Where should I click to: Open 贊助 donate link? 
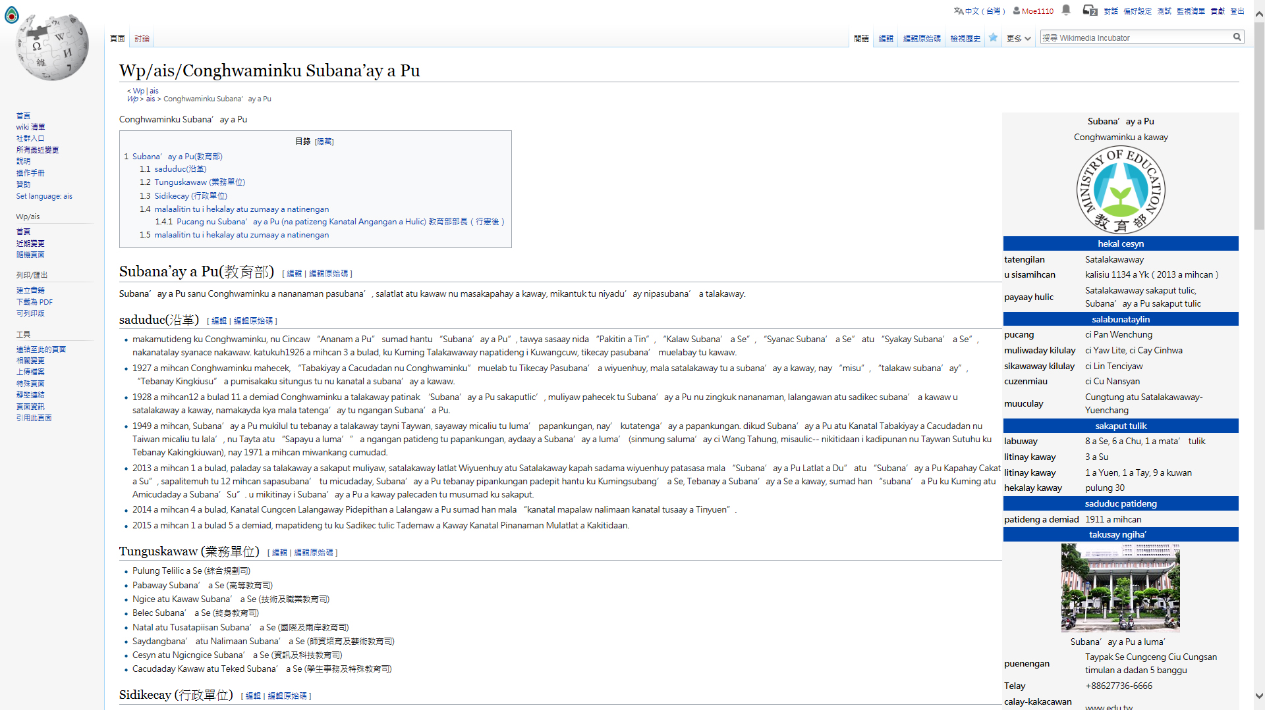(23, 184)
